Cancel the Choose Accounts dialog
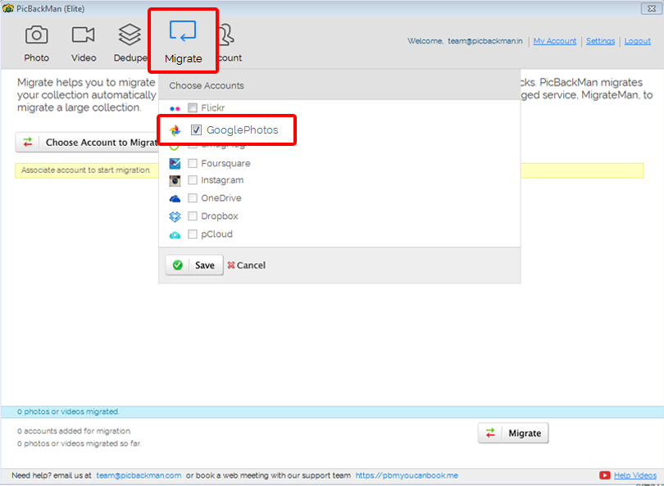 [x=246, y=266]
